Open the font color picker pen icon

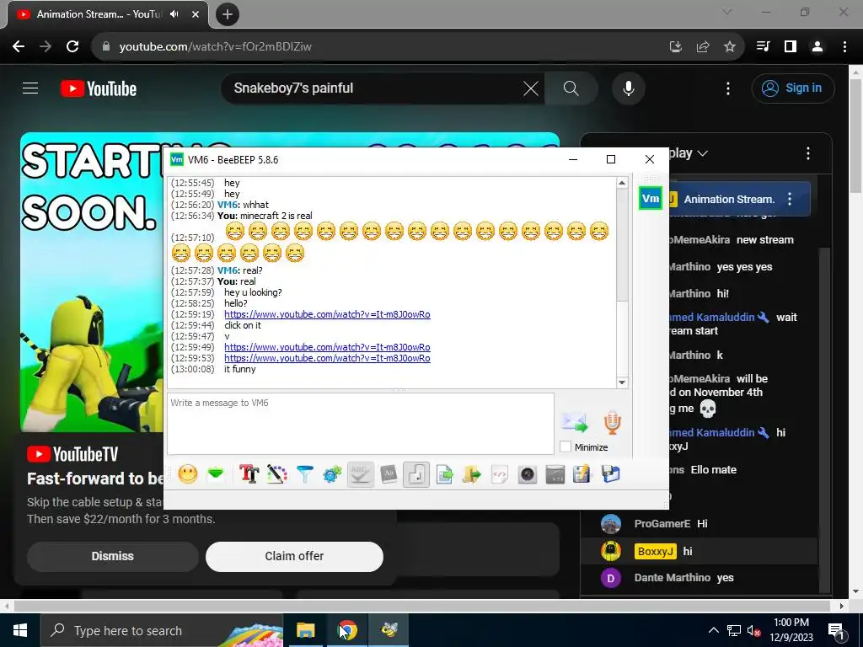tap(276, 474)
